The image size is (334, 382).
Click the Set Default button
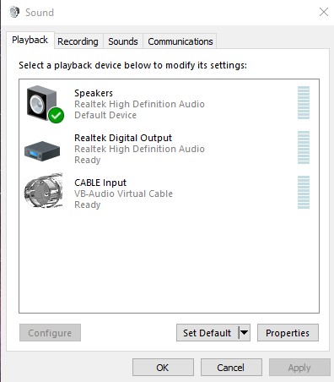(207, 333)
